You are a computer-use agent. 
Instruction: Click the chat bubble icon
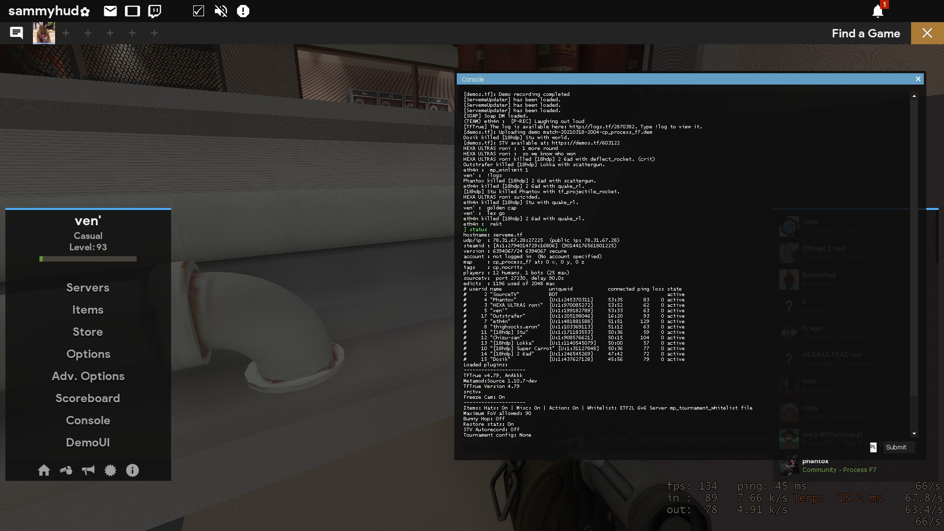pos(16,33)
